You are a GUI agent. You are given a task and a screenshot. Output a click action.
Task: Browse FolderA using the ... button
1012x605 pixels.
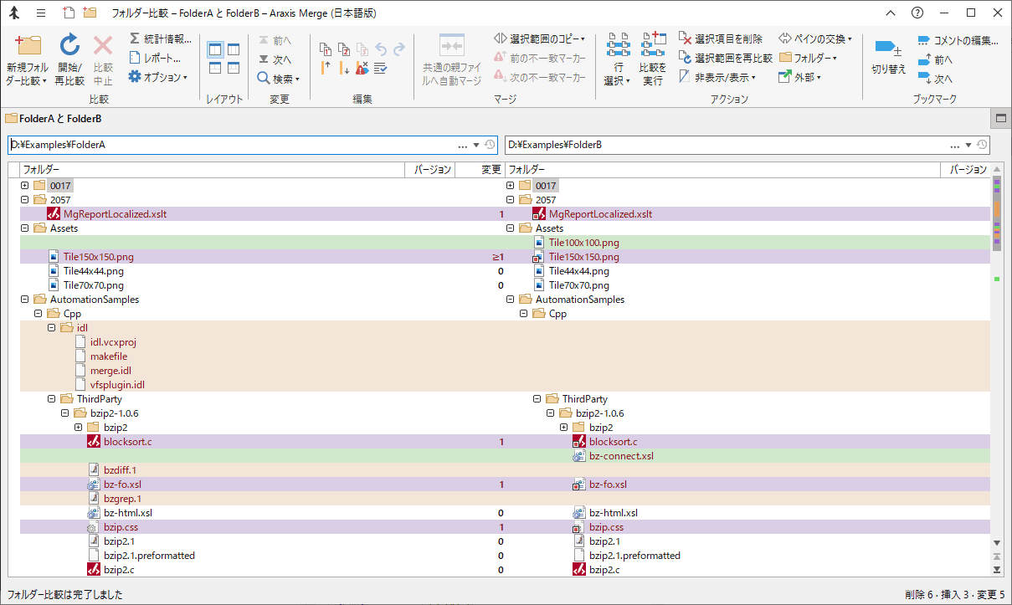462,145
